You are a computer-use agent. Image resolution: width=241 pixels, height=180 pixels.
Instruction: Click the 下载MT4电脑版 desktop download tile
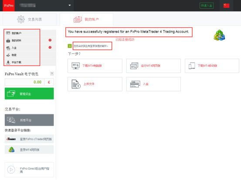pyautogui.click(x=95, y=66)
